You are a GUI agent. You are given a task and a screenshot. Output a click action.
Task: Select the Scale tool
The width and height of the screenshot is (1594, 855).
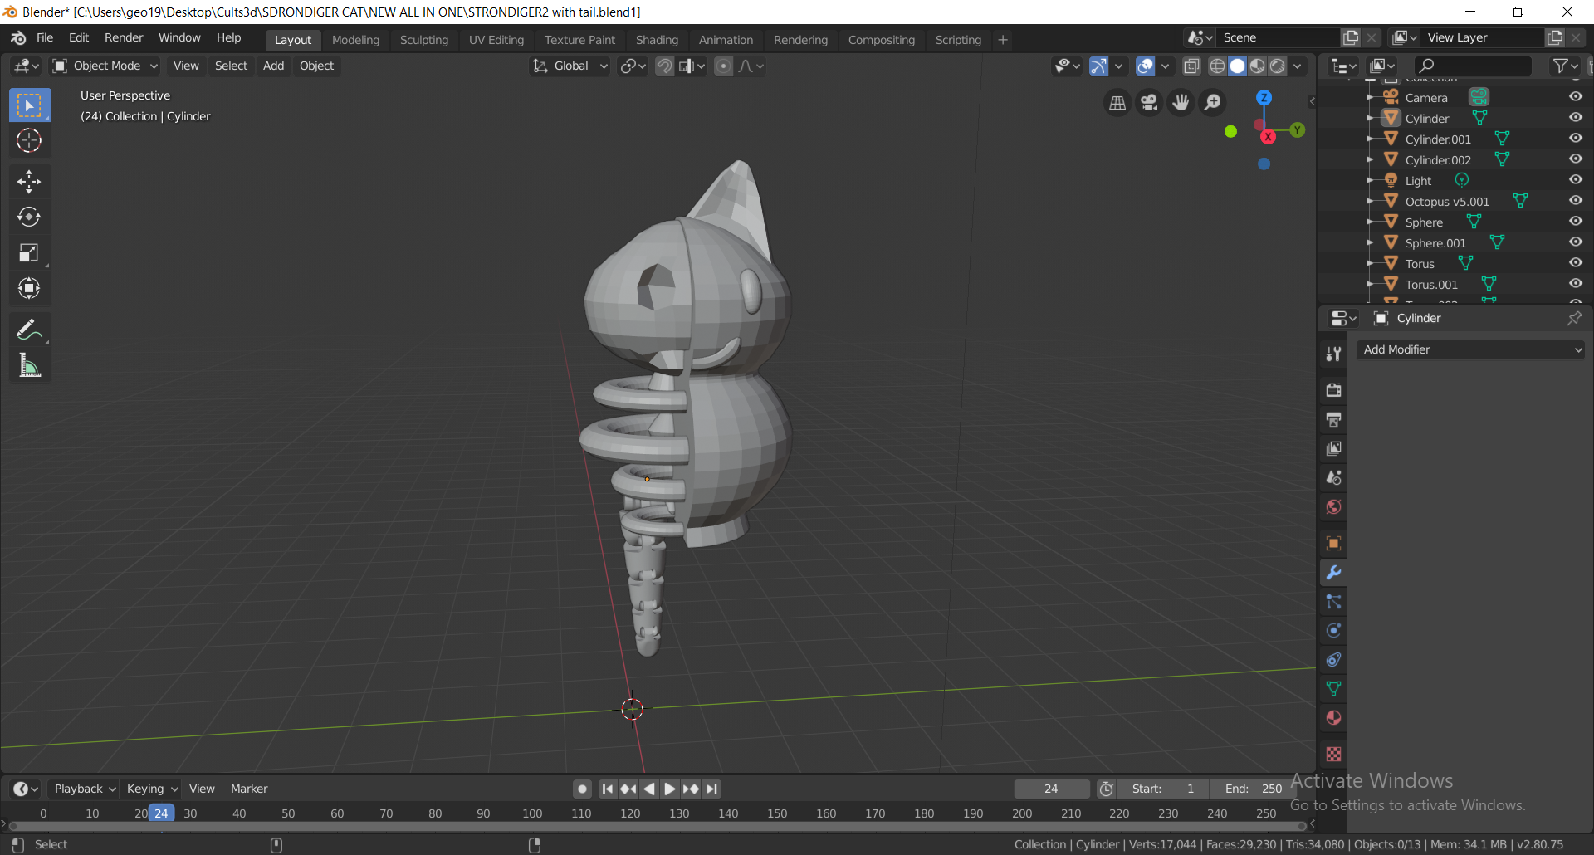pos(29,253)
